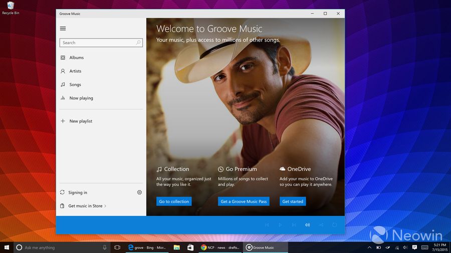Open the Artists view
The width and height of the screenshot is (451, 253).
point(101,71)
